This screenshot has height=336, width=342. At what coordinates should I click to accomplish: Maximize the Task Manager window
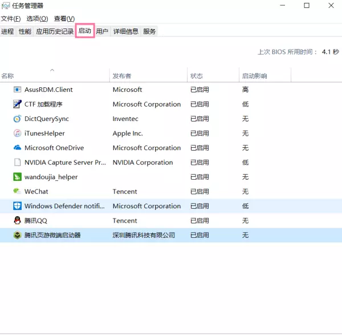tap(307, 6)
